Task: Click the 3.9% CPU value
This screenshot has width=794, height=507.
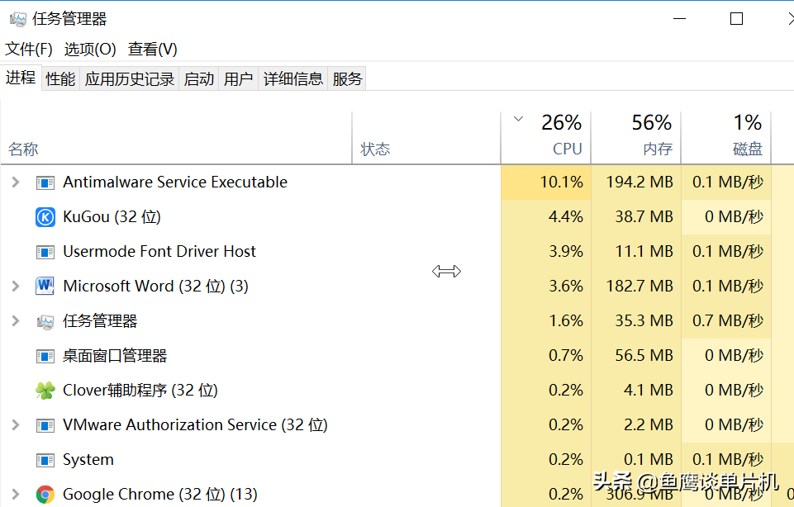Action: pos(566,252)
